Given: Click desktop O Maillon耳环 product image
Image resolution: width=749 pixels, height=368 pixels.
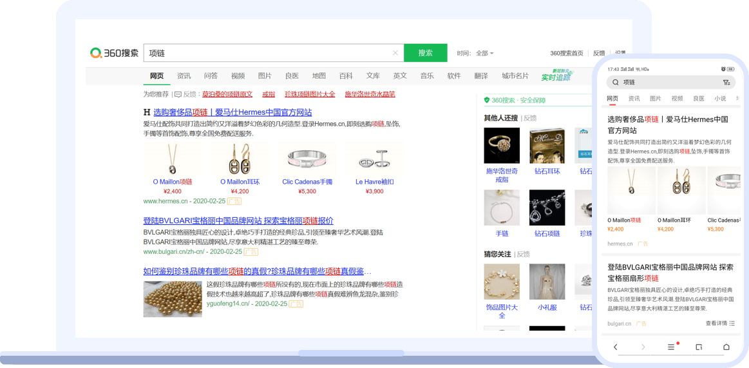Looking at the screenshot, I should (x=240, y=159).
